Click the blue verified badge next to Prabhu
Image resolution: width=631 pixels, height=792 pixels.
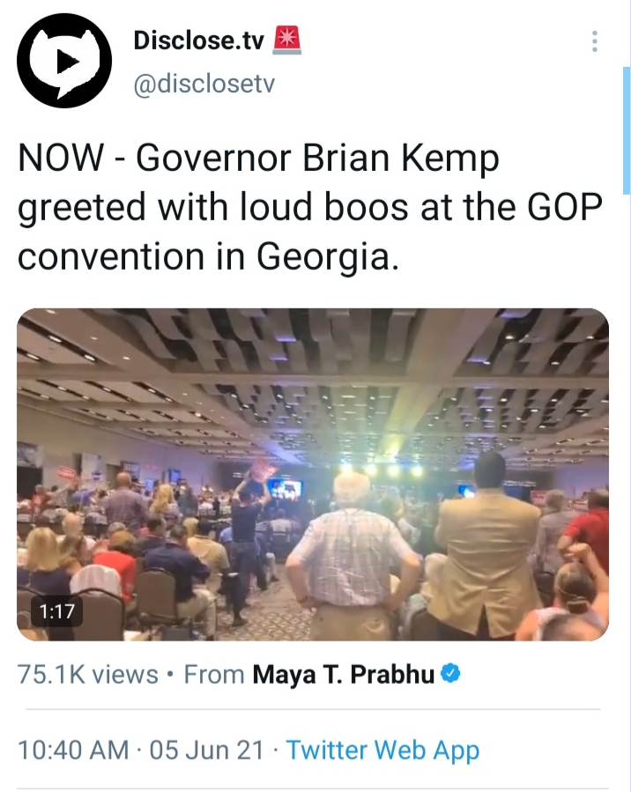(x=450, y=673)
